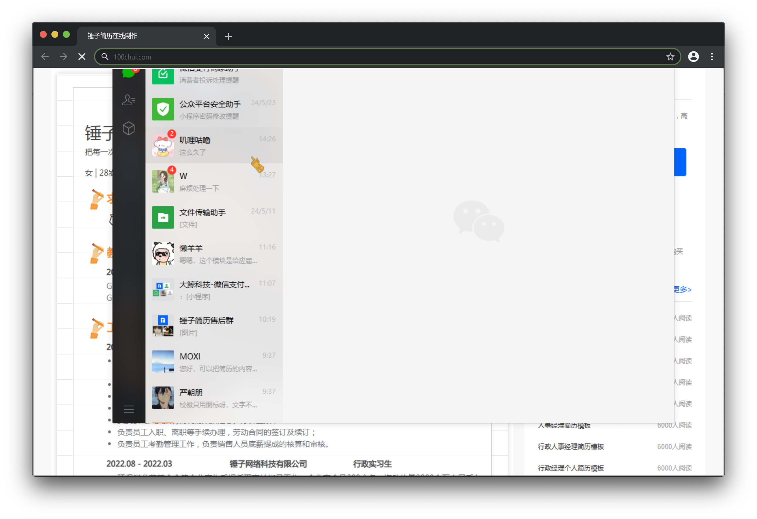Click the 严朝朋 anime avatar
The image size is (757, 519).
click(163, 398)
